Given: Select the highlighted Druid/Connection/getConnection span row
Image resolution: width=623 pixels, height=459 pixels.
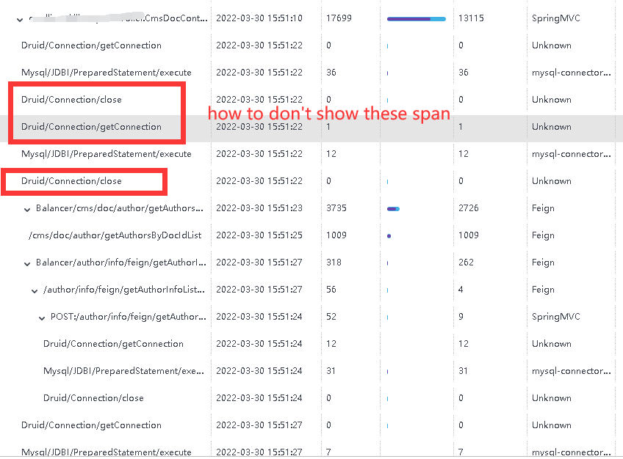Looking at the screenshot, I should point(311,128).
